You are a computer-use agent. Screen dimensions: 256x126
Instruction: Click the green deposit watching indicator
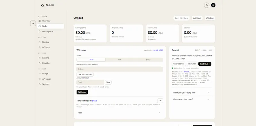click(172, 68)
